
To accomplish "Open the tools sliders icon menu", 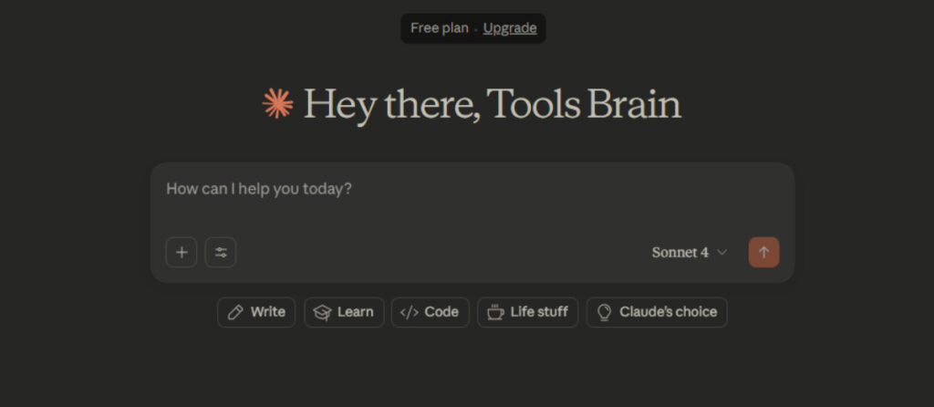I will (x=221, y=253).
